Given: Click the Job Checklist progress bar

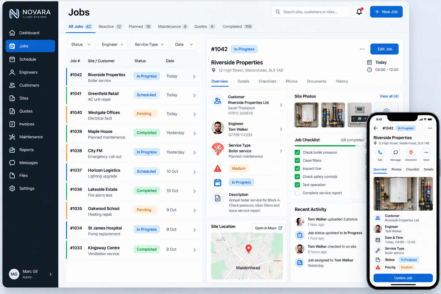Looking at the screenshot, I should tap(329, 146).
